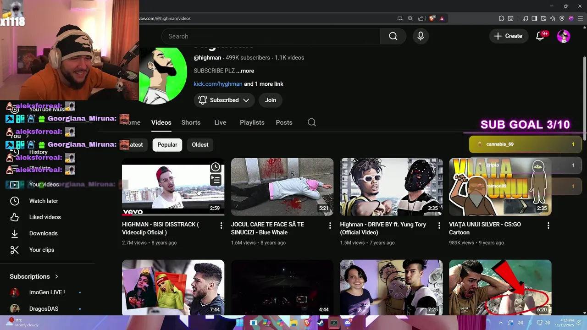Switch to the Live tab
The width and height of the screenshot is (587, 330).
click(x=220, y=122)
